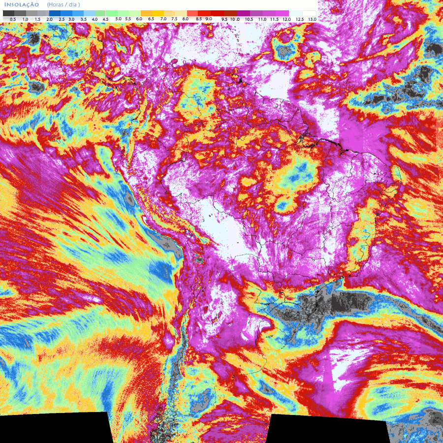Click the salmon swatch between 8.0 and 8.5

(192, 13)
